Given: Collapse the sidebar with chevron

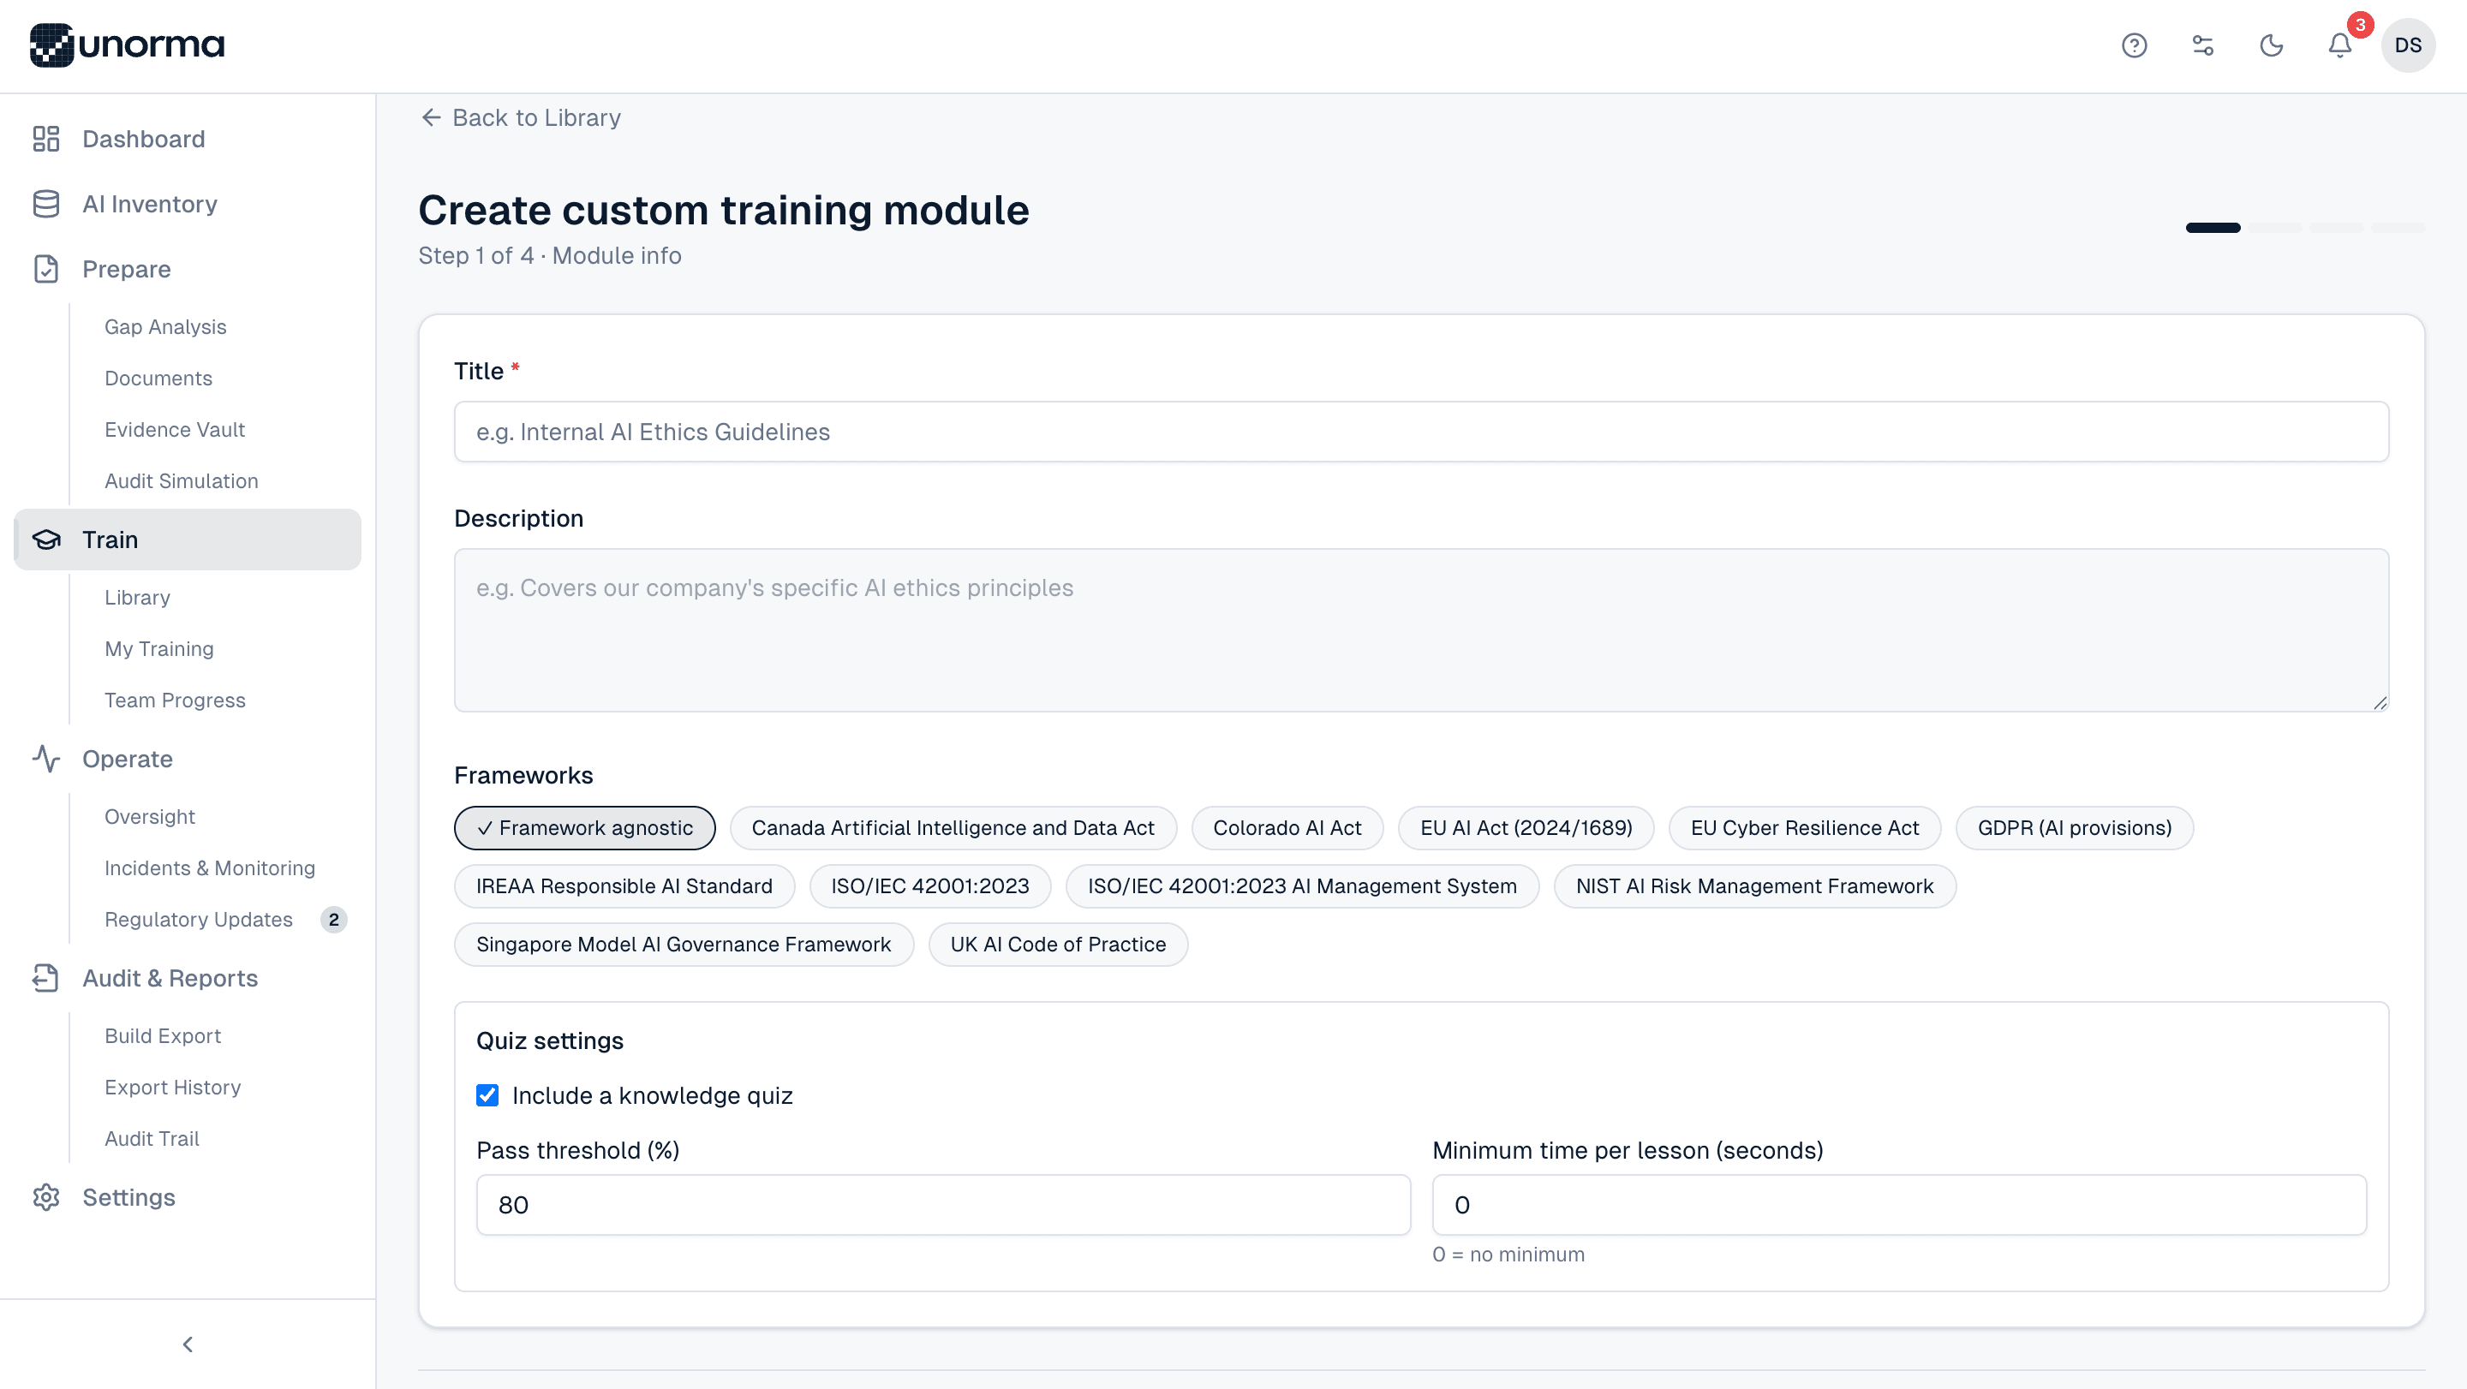Looking at the screenshot, I should click(188, 1344).
